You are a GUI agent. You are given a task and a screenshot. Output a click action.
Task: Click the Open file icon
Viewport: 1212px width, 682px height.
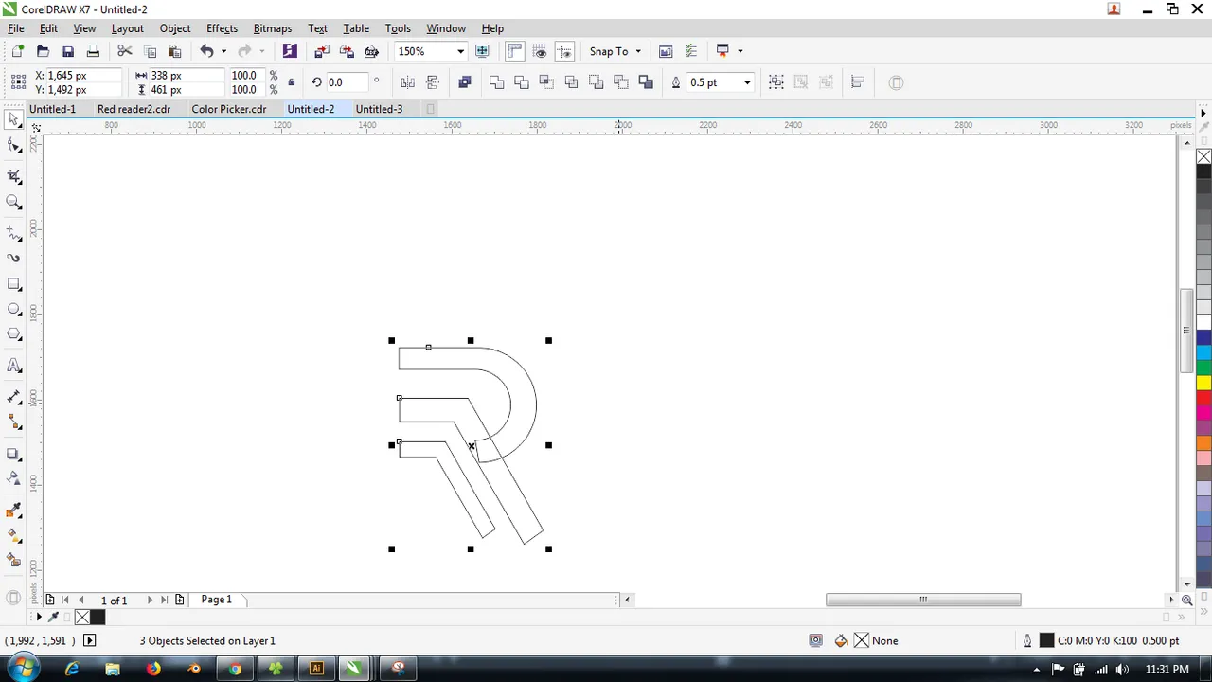point(43,51)
